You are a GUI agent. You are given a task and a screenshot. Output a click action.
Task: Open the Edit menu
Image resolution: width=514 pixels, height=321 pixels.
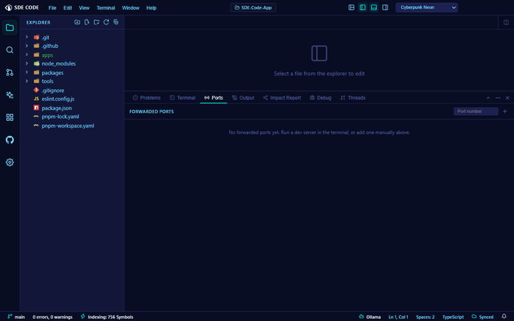coord(68,8)
